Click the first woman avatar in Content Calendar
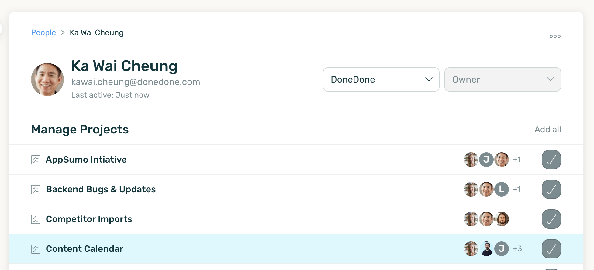 pos(471,249)
